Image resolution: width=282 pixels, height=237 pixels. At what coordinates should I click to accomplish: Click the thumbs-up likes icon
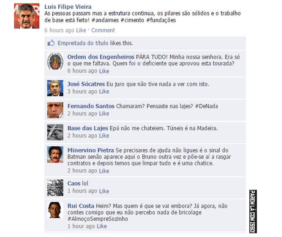pyautogui.click(x=51, y=43)
